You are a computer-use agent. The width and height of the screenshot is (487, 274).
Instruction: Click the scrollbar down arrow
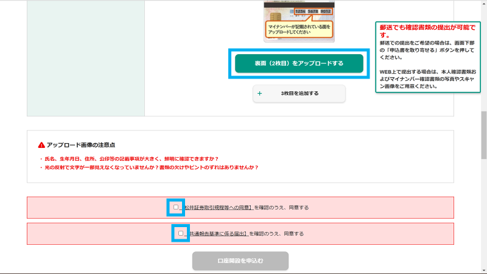[x=483, y=270]
